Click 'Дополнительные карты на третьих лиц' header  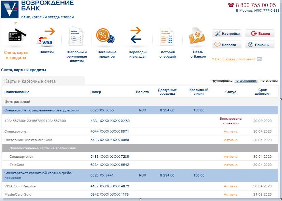click(140, 148)
